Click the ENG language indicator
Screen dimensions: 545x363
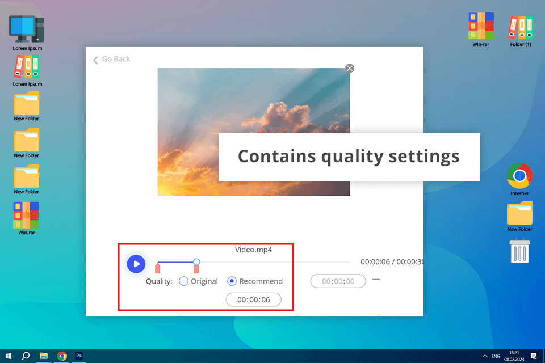496,356
